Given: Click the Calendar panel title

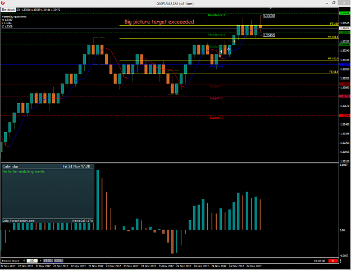Looking at the screenshot, I should point(10,166).
